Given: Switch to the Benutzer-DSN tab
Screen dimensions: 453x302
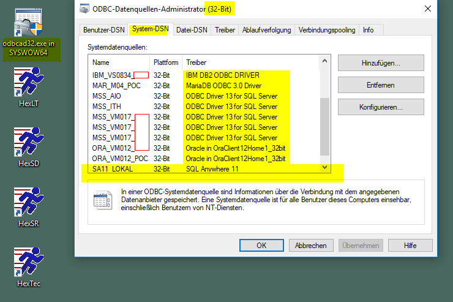Looking at the screenshot, I should tap(103, 30).
